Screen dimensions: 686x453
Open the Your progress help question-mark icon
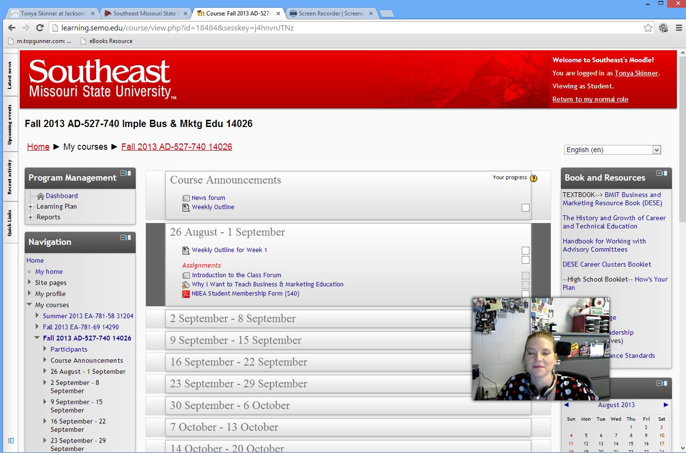pyautogui.click(x=533, y=178)
